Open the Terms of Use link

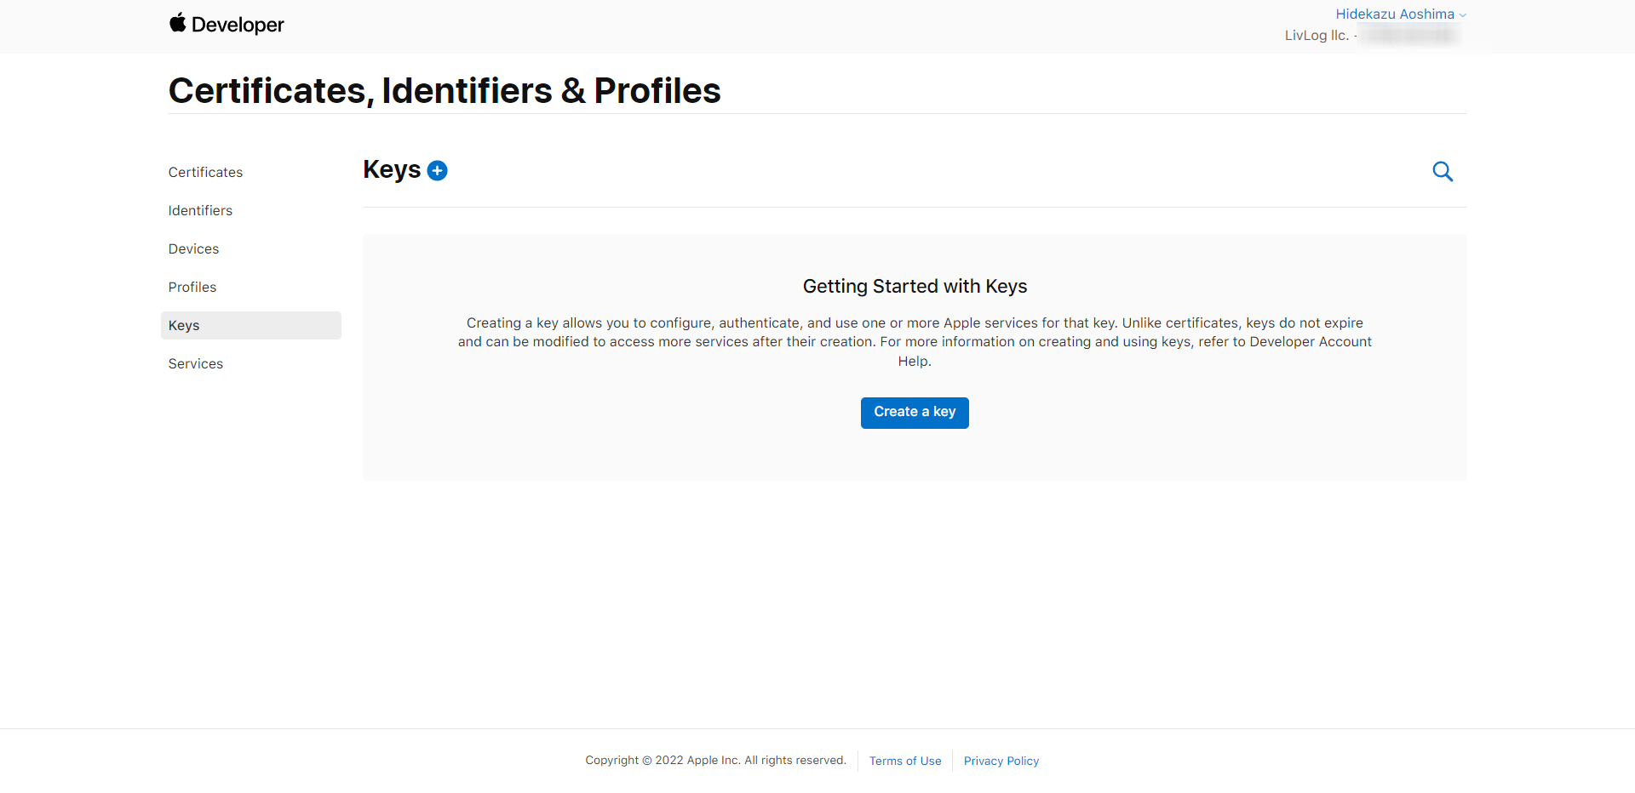tap(905, 762)
